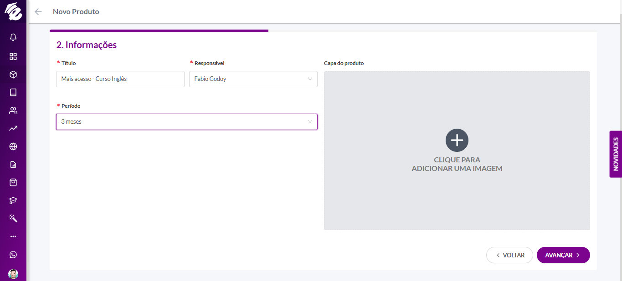The width and height of the screenshot is (622, 281).
Task: Open the notifications bell
Action: (x=13, y=38)
